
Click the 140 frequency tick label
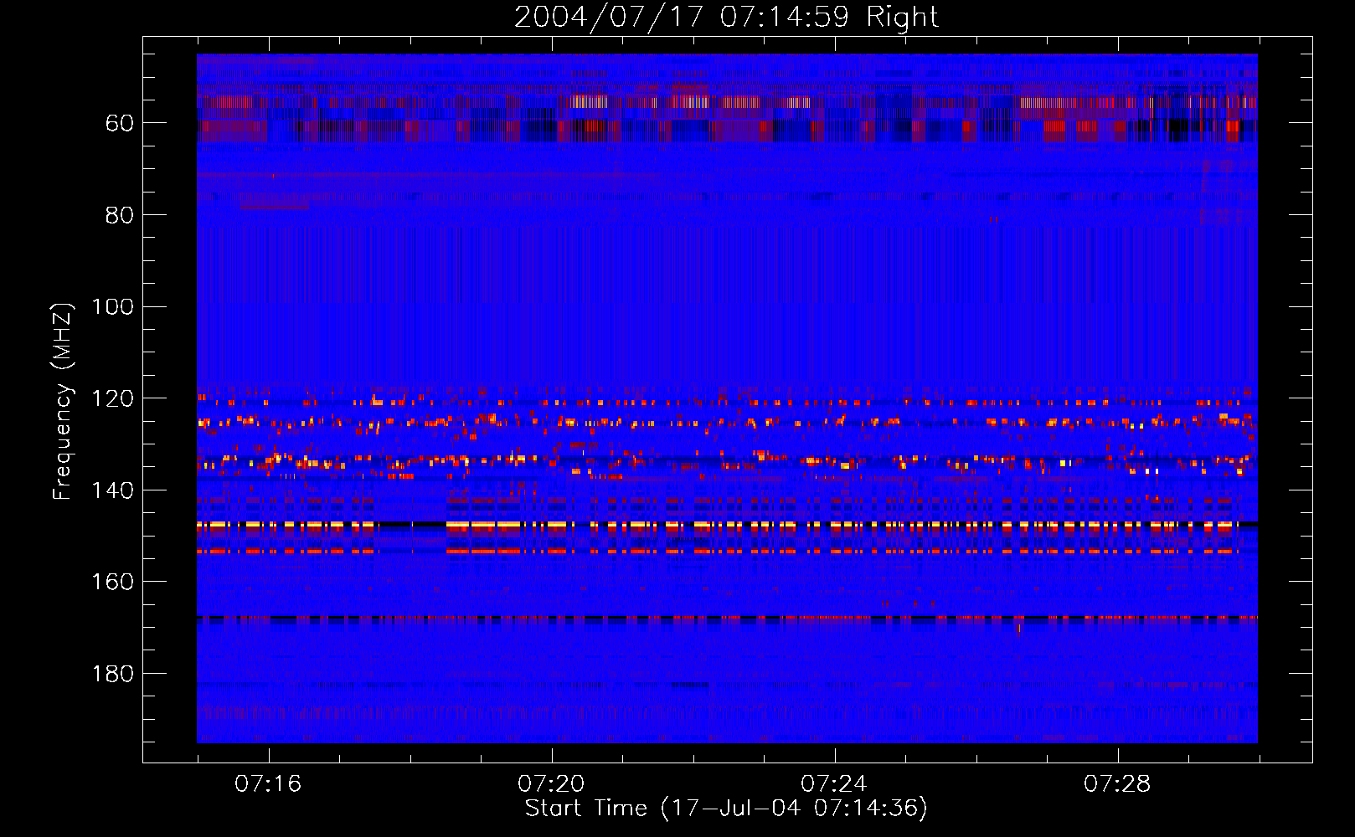point(113,490)
